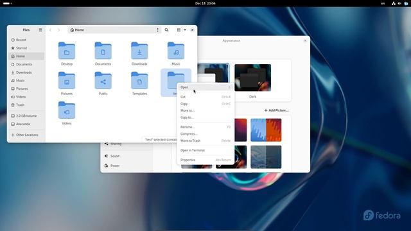Click the volume icon in top bar

click(399, 3)
